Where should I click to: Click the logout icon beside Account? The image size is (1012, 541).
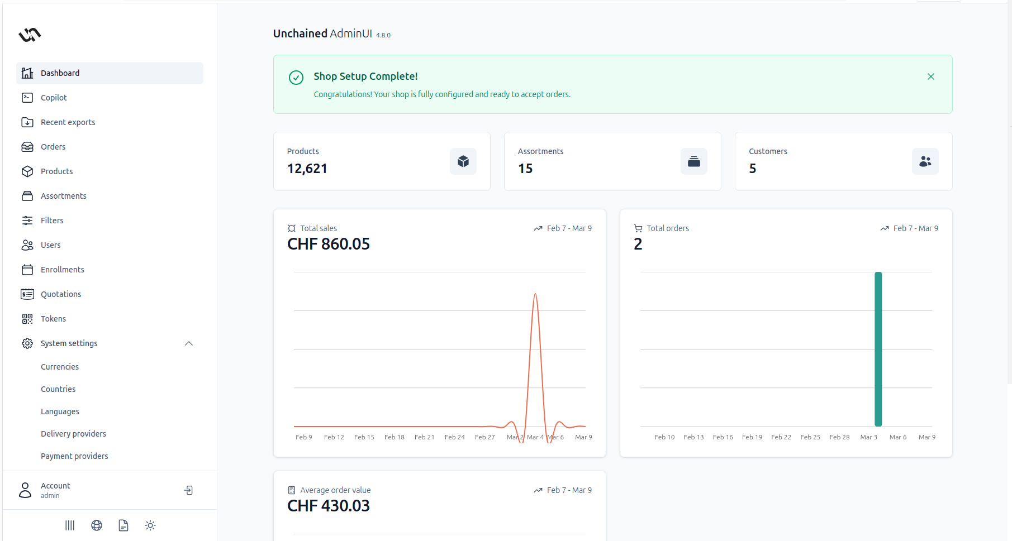pyautogui.click(x=189, y=490)
